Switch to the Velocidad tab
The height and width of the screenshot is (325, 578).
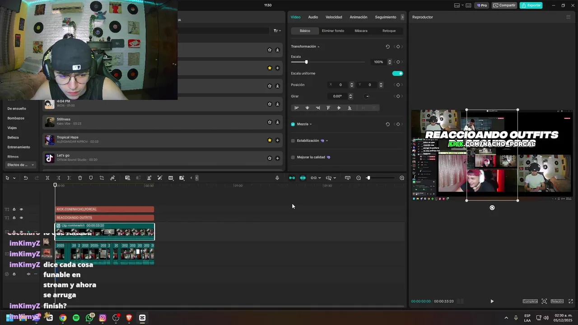(x=334, y=17)
